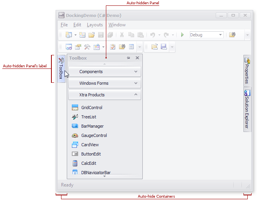Select TreeList in the toolbox list
This screenshot has width=257, height=200.
point(89,117)
